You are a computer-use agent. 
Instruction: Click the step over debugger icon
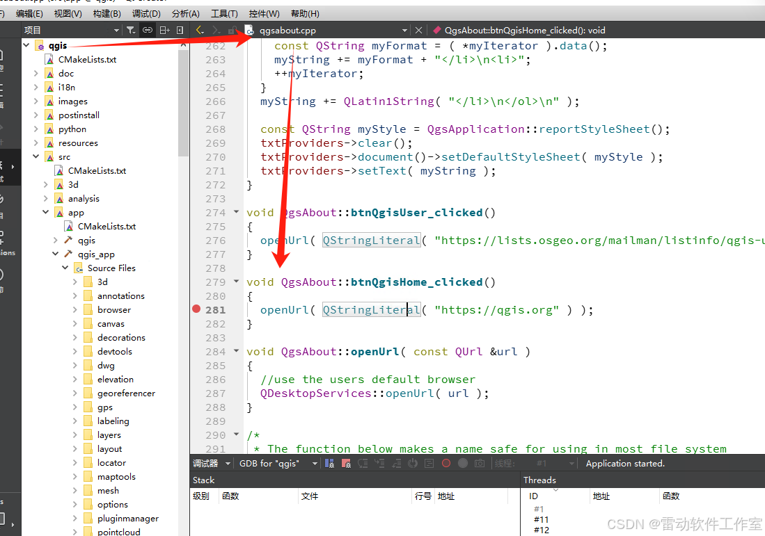point(363,464)
